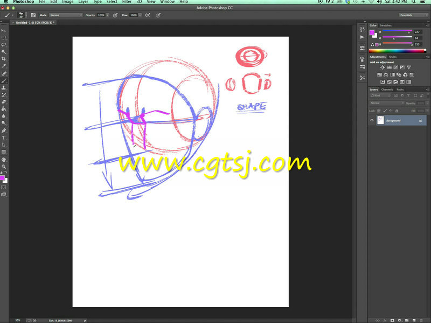Switch to the Channels tab
Screen dimensions: 431x323
click(x=387, y=90)
